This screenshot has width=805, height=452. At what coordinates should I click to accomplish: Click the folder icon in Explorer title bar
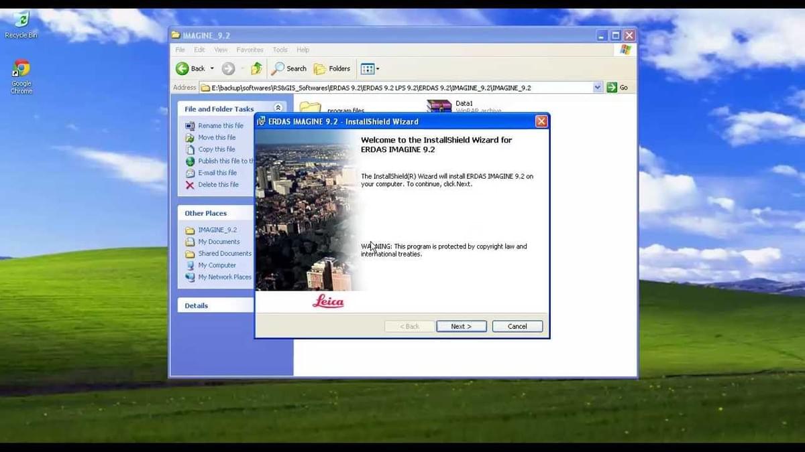[176, 35]
